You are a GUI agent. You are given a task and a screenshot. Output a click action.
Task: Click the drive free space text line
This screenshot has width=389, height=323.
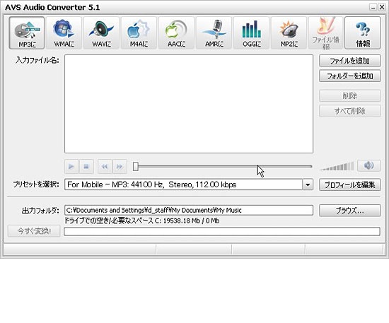[142, 221]
